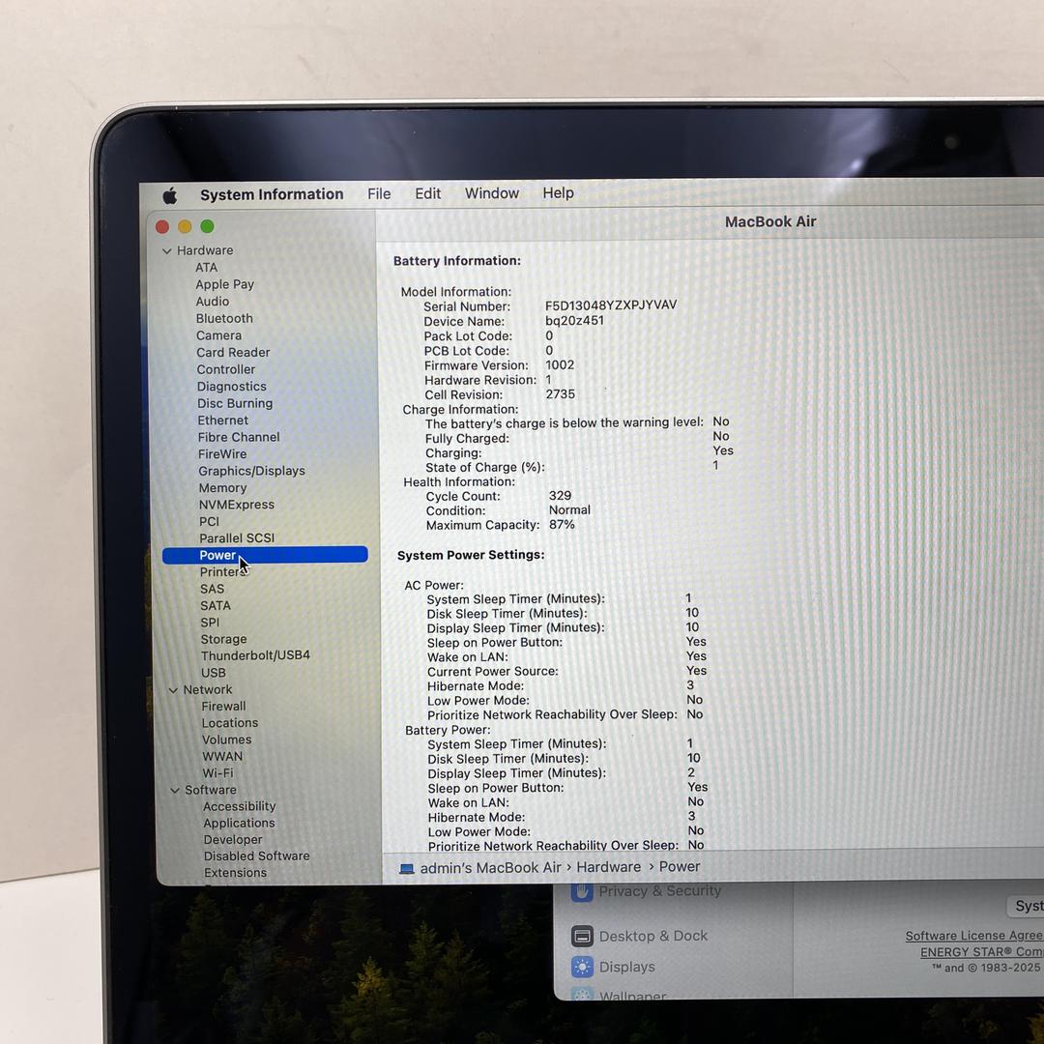Viewport: 1044px width, 1044px height.
Task: Click the highlighted Power sidebar item
Action: click(265, 555)
